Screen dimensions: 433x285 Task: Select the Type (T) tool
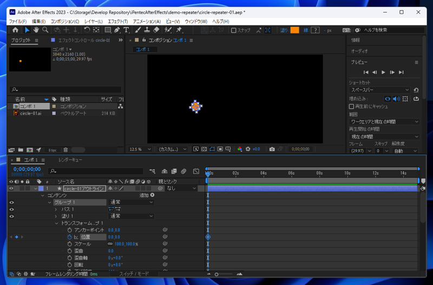126,30
